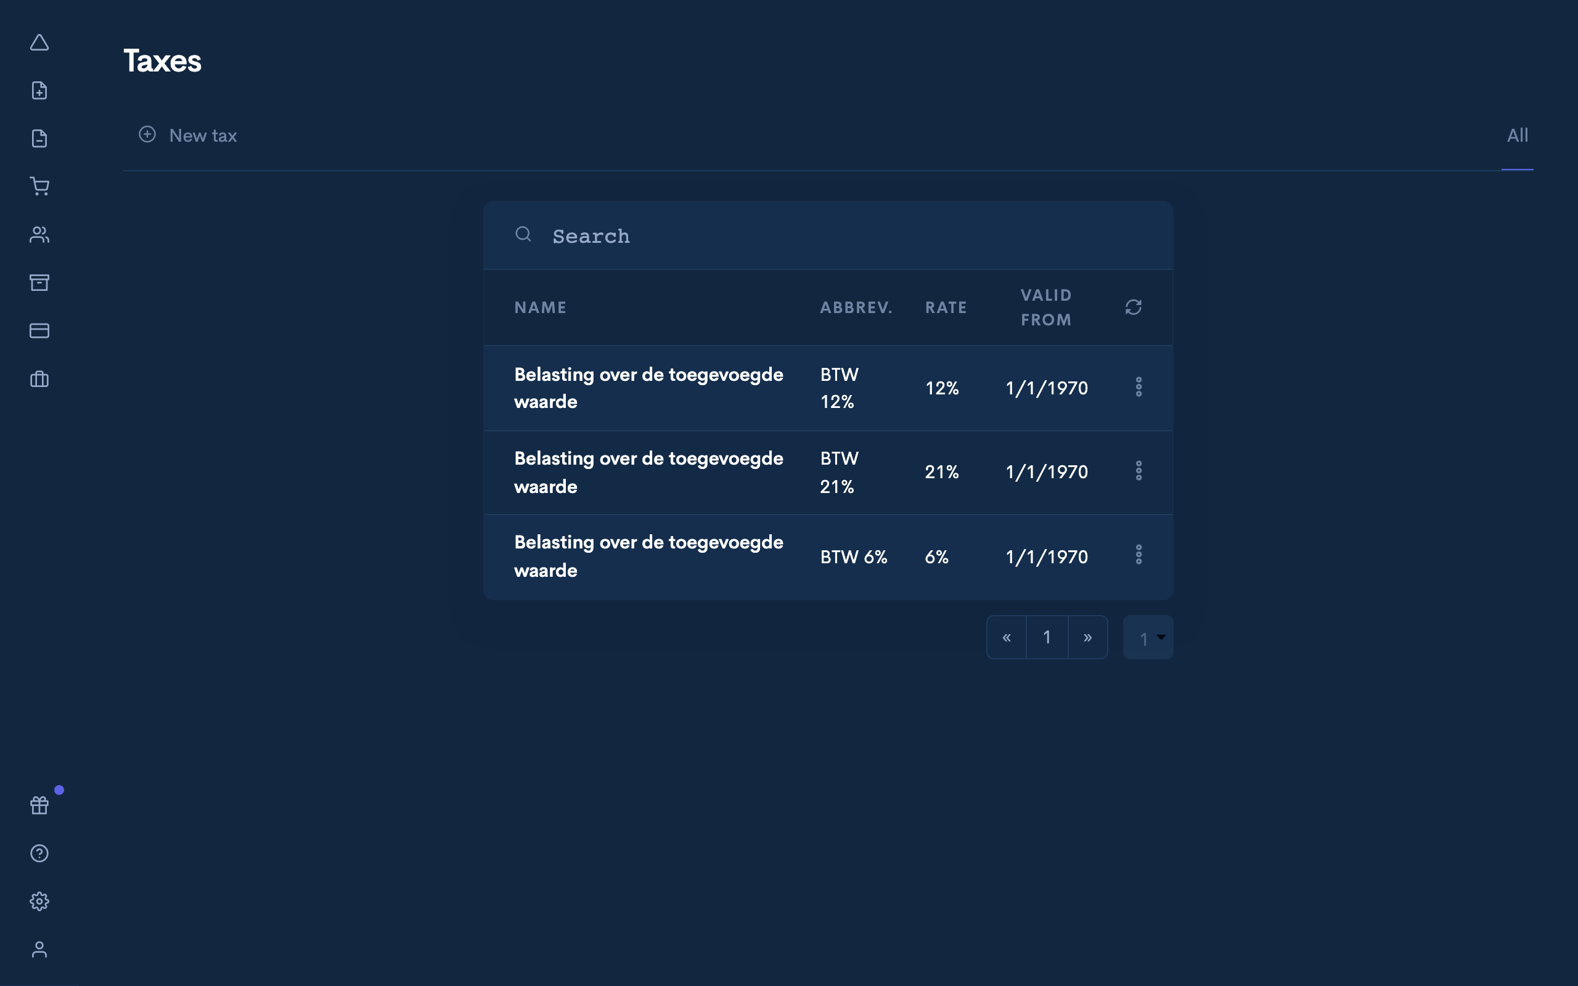Open the shopping cart sidebar icon
The height and width of the screenshot is (986, 1578).
(x=39, y=187)
